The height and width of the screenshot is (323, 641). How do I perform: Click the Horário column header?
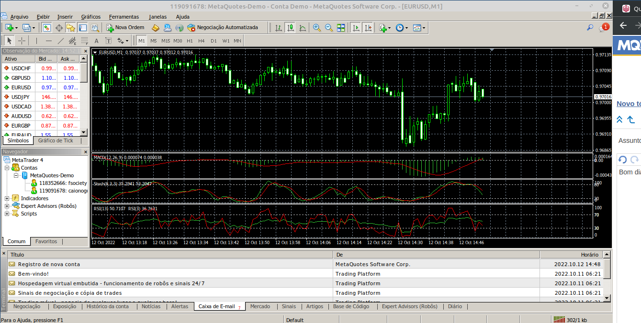(x=571, y=255)
